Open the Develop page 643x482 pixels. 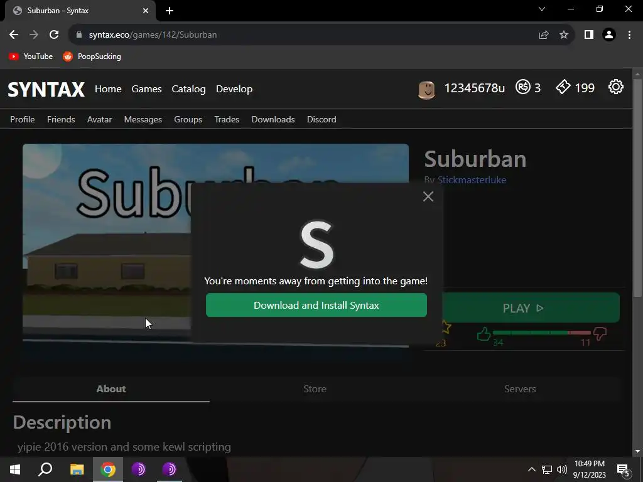234,89
